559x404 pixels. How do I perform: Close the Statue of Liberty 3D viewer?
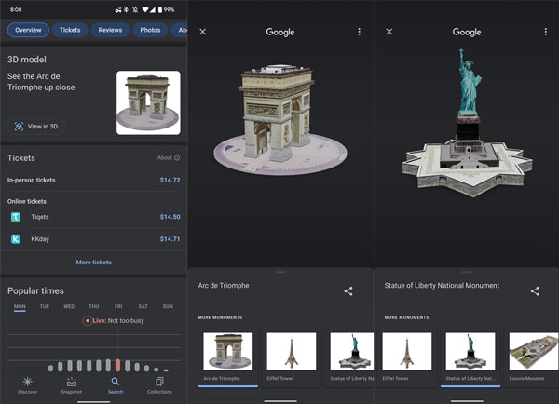pos(389,32)
